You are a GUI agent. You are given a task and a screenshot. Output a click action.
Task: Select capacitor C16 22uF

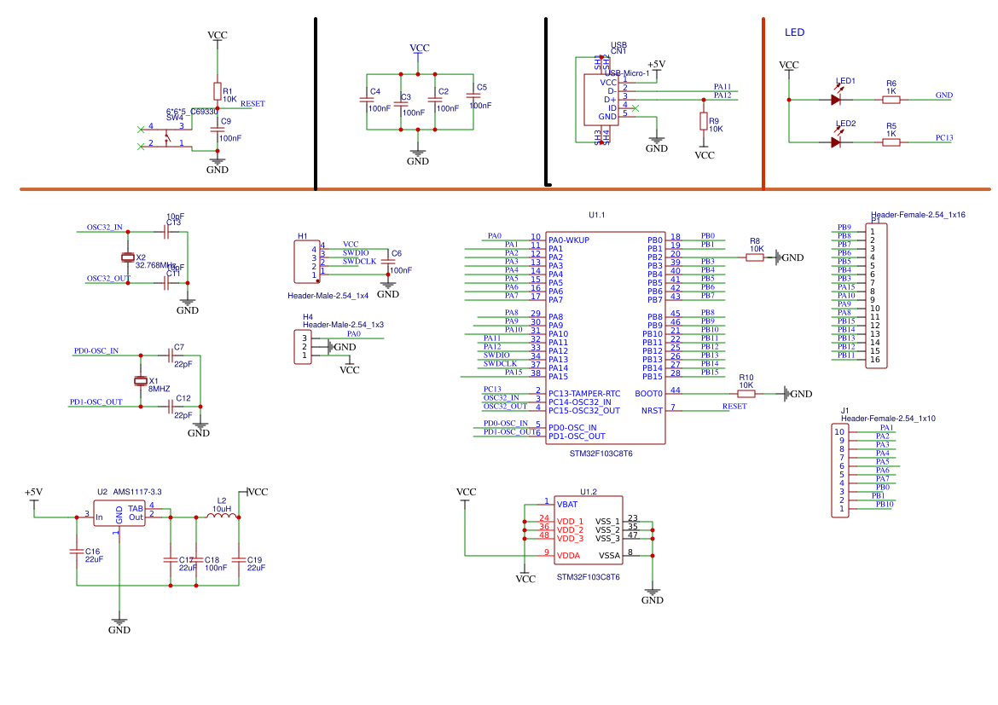(x=77, y=551)
